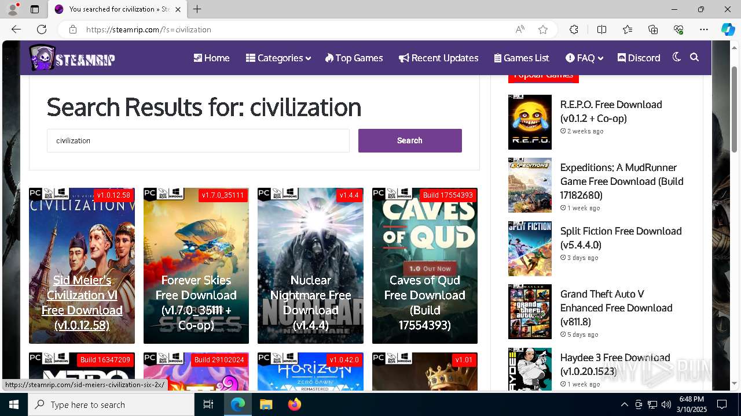
Task: Click the address bar URL
Action: coord(149,29)
